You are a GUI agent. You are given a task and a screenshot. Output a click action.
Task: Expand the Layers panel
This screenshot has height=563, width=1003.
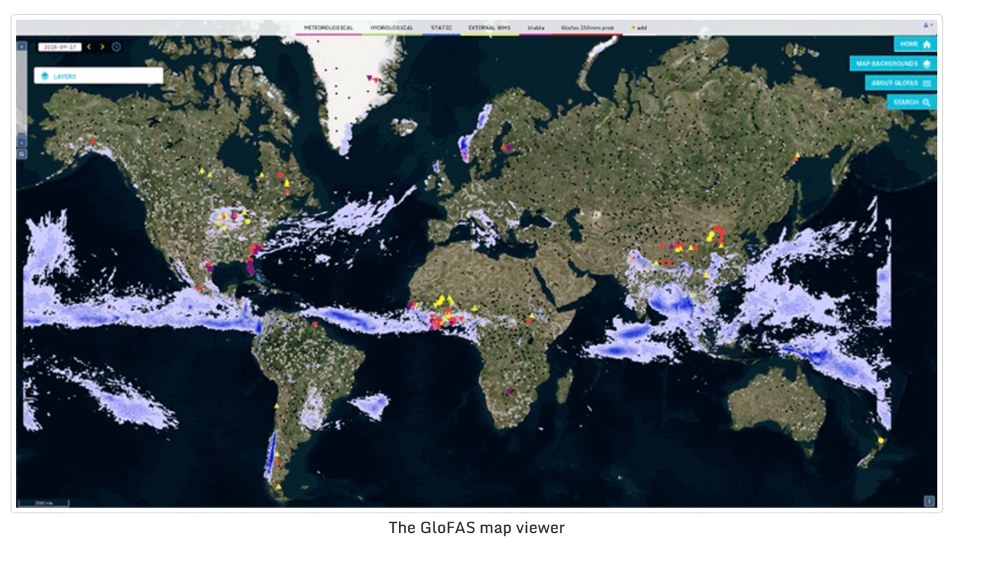tap(99, 76)
